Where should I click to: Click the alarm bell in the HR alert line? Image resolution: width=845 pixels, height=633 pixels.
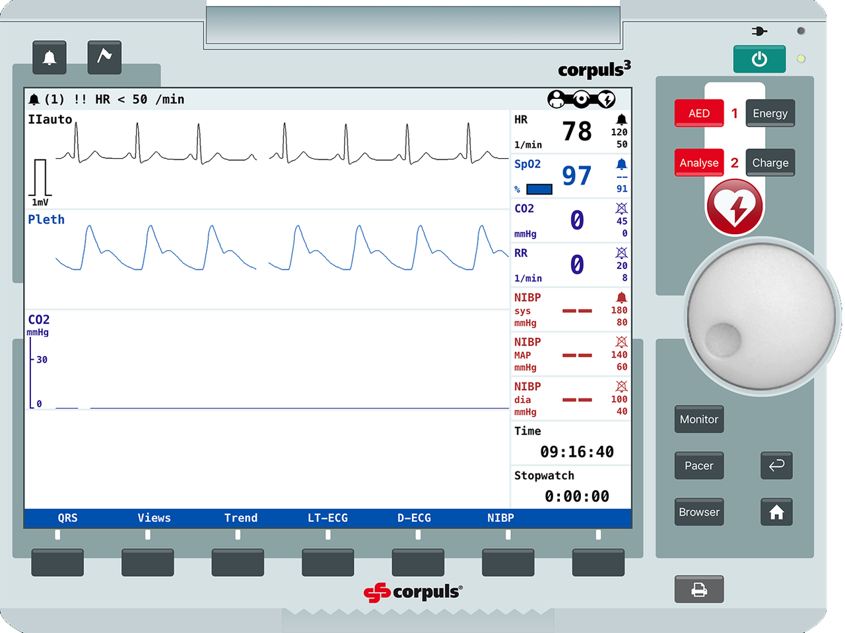tap(34, 100)
